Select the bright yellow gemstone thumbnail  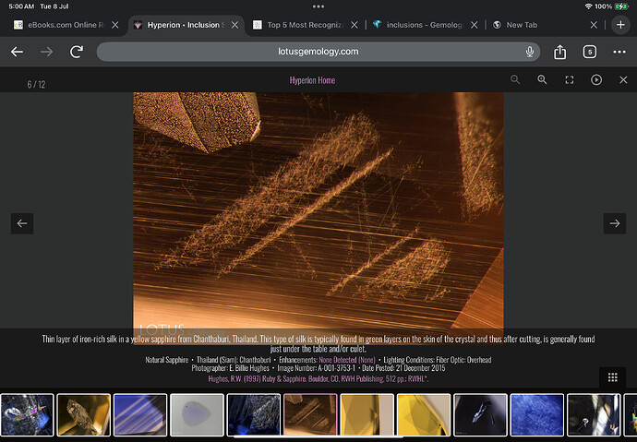pyautogui.click(x=424, y=415)
